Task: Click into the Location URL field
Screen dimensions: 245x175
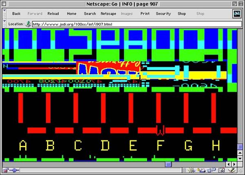Action: (x=137, y=24)
